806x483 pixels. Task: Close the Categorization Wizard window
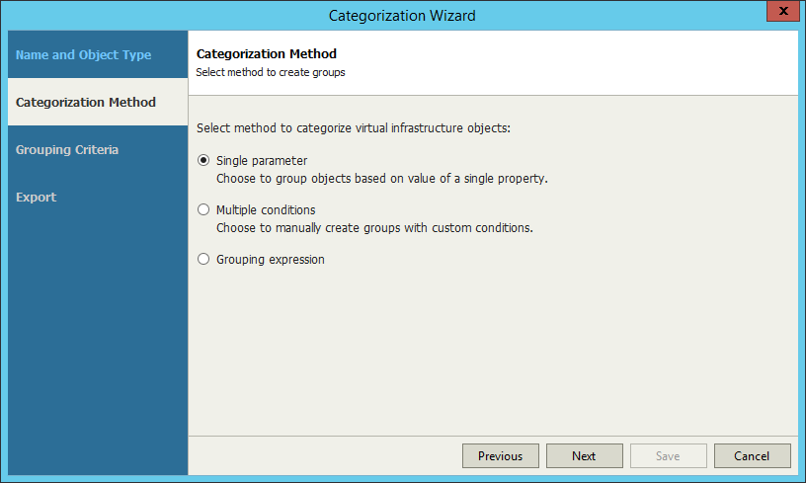(783, 11)
